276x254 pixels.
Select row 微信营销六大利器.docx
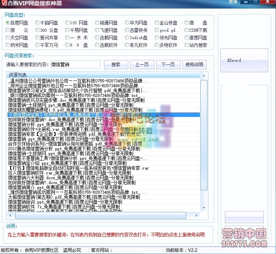coord(104,178)
